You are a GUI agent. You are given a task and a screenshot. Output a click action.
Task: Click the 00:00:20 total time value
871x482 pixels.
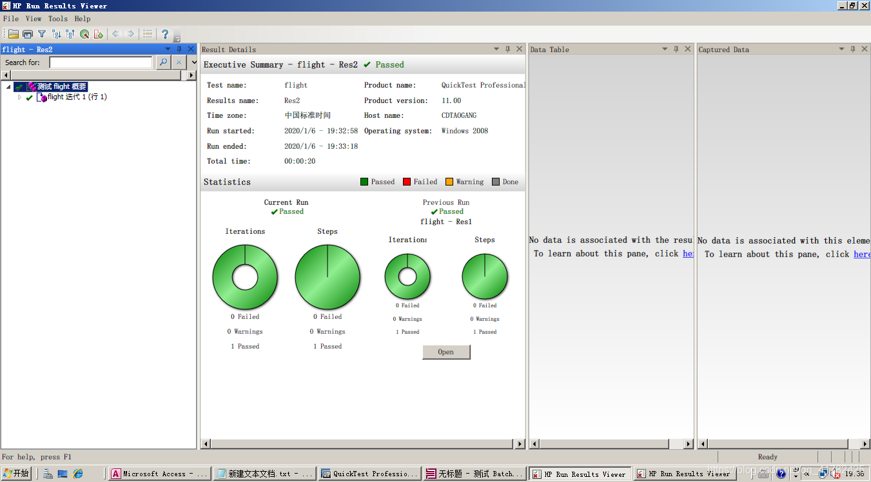[300, 161]
